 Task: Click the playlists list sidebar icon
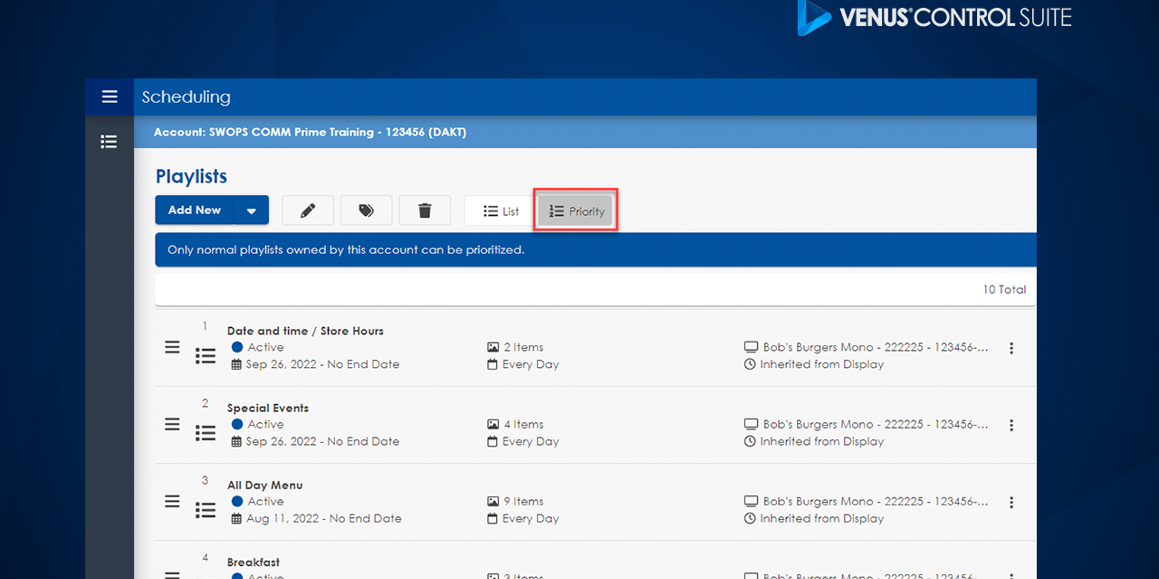pos(109,142)
